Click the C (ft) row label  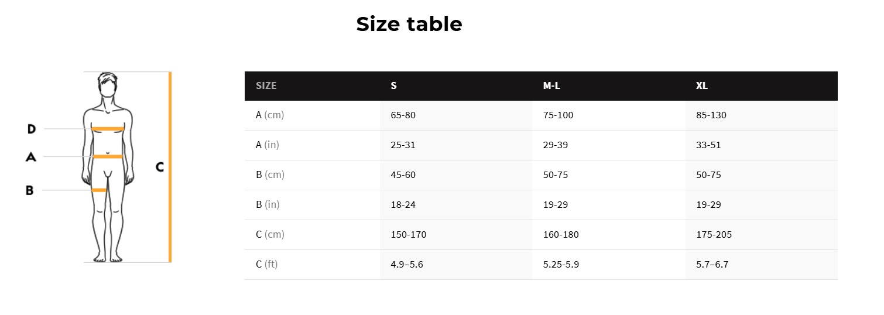click(x=267, y=265)
